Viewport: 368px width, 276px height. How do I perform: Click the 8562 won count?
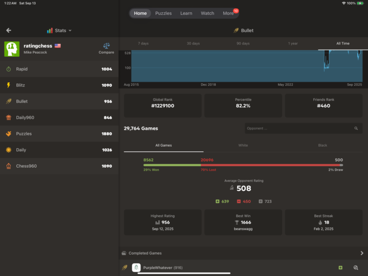[x=148, y=160]
